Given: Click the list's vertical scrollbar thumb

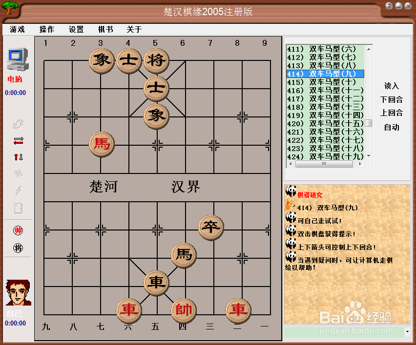Looking at the screenshot, I should click(369, 123).
